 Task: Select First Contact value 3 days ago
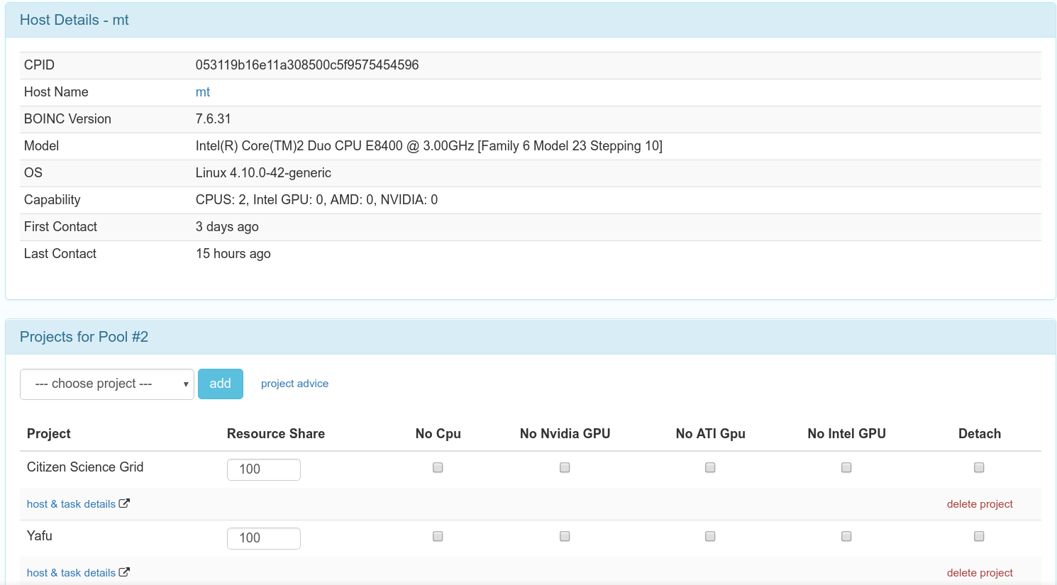pyautogui.click(x=227, y=227)
